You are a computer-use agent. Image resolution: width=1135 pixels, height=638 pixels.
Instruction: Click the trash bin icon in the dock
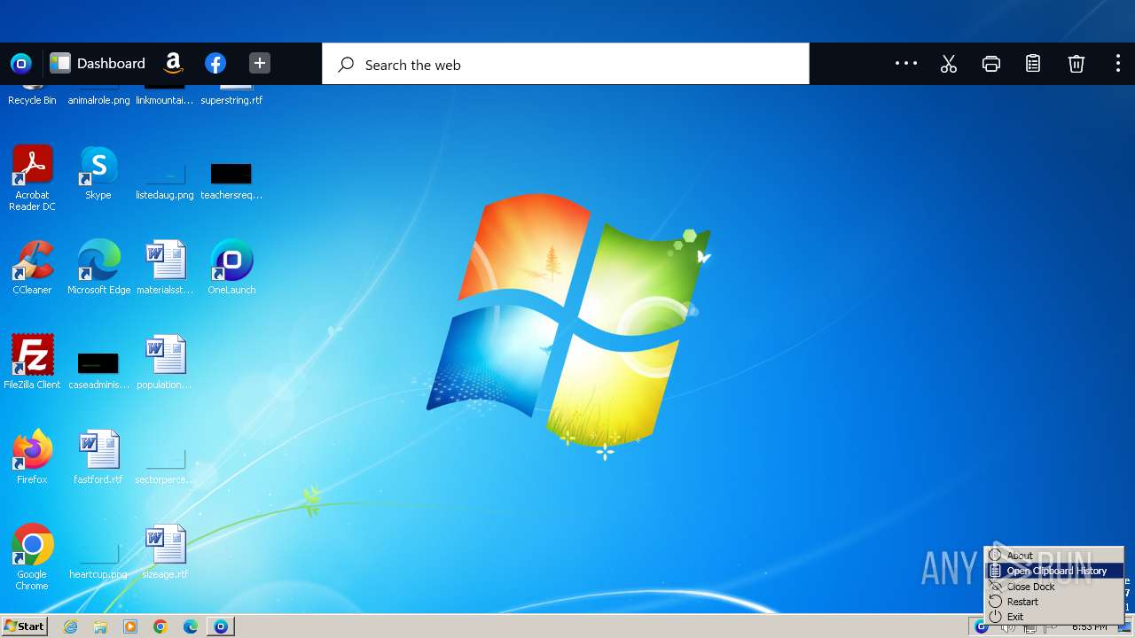[1076, 64]
